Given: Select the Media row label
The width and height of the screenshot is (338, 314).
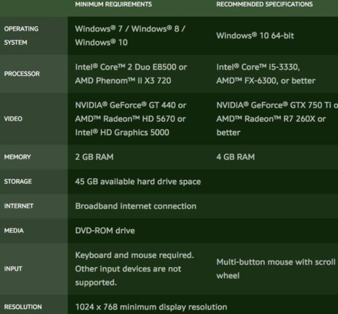Looking at the screenshot, I should click(14, 230).
